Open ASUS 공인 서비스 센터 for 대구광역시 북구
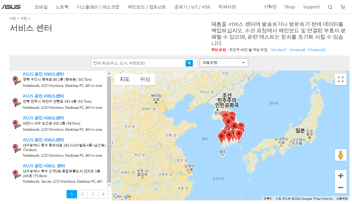Viewport: 352px width, 204px height. pos(44,166)
